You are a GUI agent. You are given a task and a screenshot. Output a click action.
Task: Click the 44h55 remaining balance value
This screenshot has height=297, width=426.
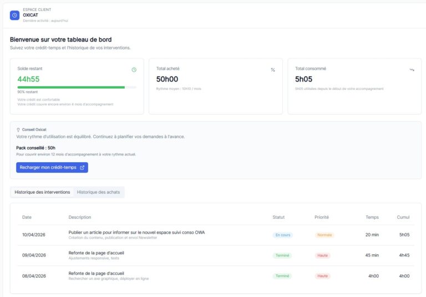tap(28, 79)
